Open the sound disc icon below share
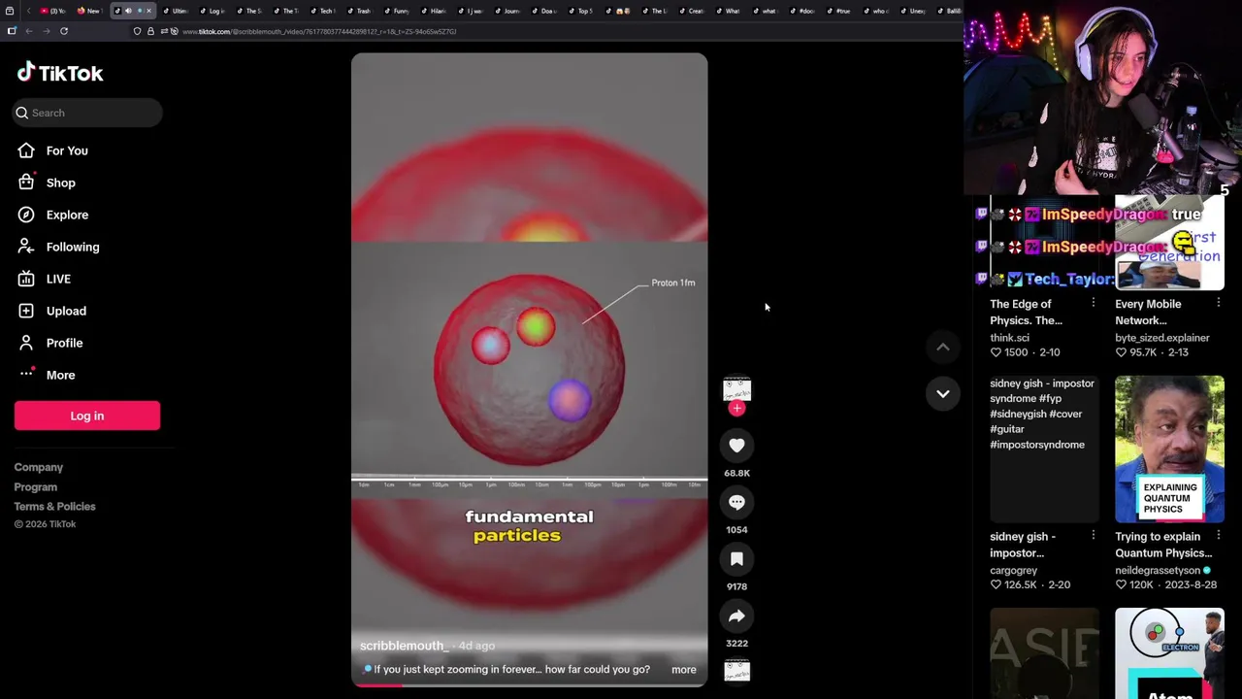This screenshot has width=1242, height=699. [736, 671]
